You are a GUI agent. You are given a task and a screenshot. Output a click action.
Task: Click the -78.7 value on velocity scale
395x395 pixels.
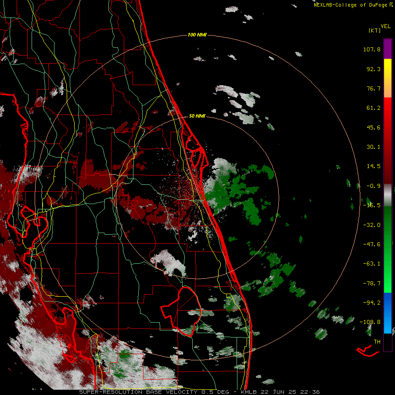tap(372, 284)
